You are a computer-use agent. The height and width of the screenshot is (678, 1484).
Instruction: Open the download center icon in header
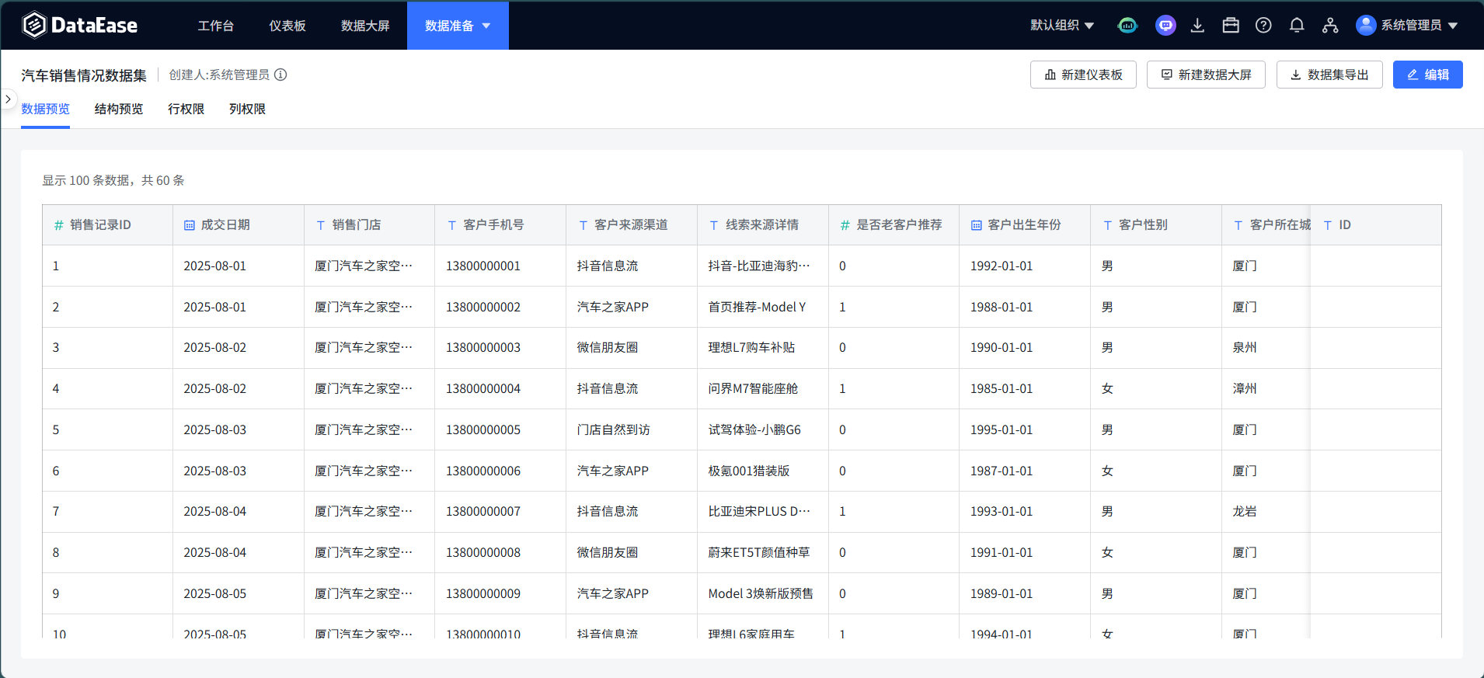pos(1197,26)
